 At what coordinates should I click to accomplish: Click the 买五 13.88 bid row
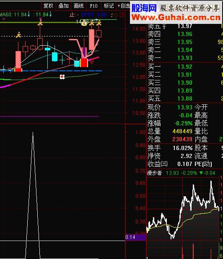pyautogui.click(x=185, y=98)
